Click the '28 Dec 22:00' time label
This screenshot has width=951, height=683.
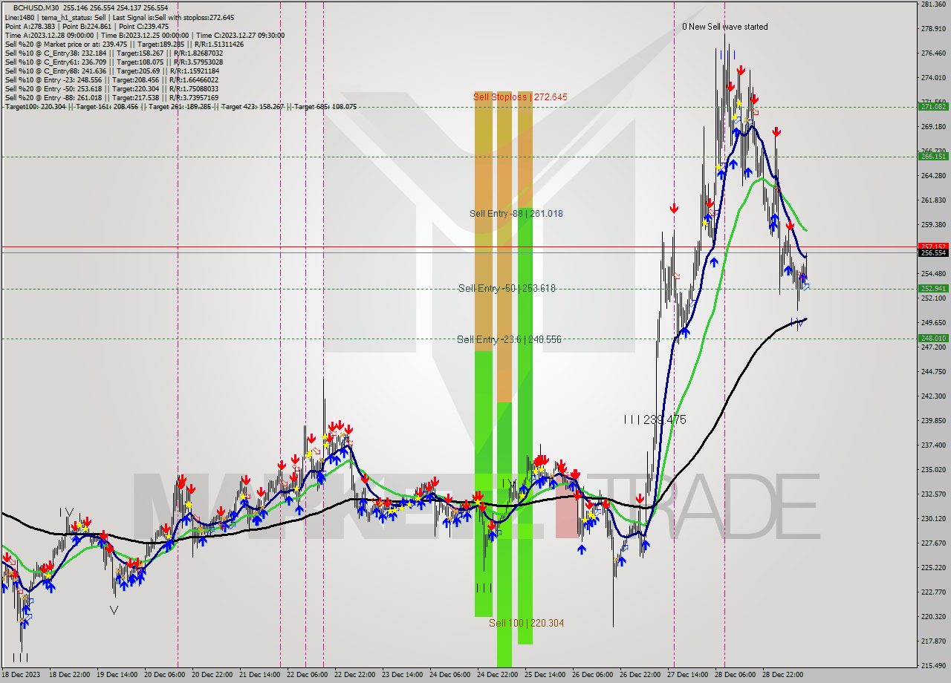click(782, 676)
